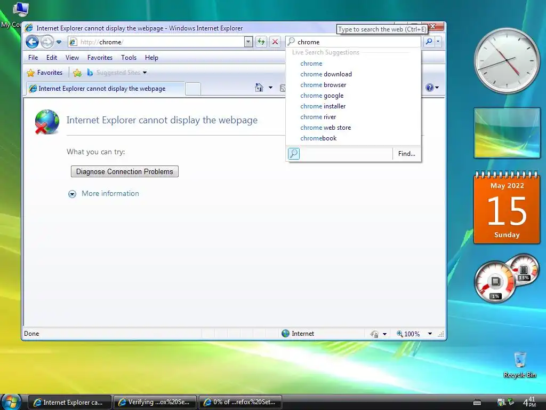Open the search provider options dropdown
The width and height of the screenshot is (546, 410).
[438, 42]
